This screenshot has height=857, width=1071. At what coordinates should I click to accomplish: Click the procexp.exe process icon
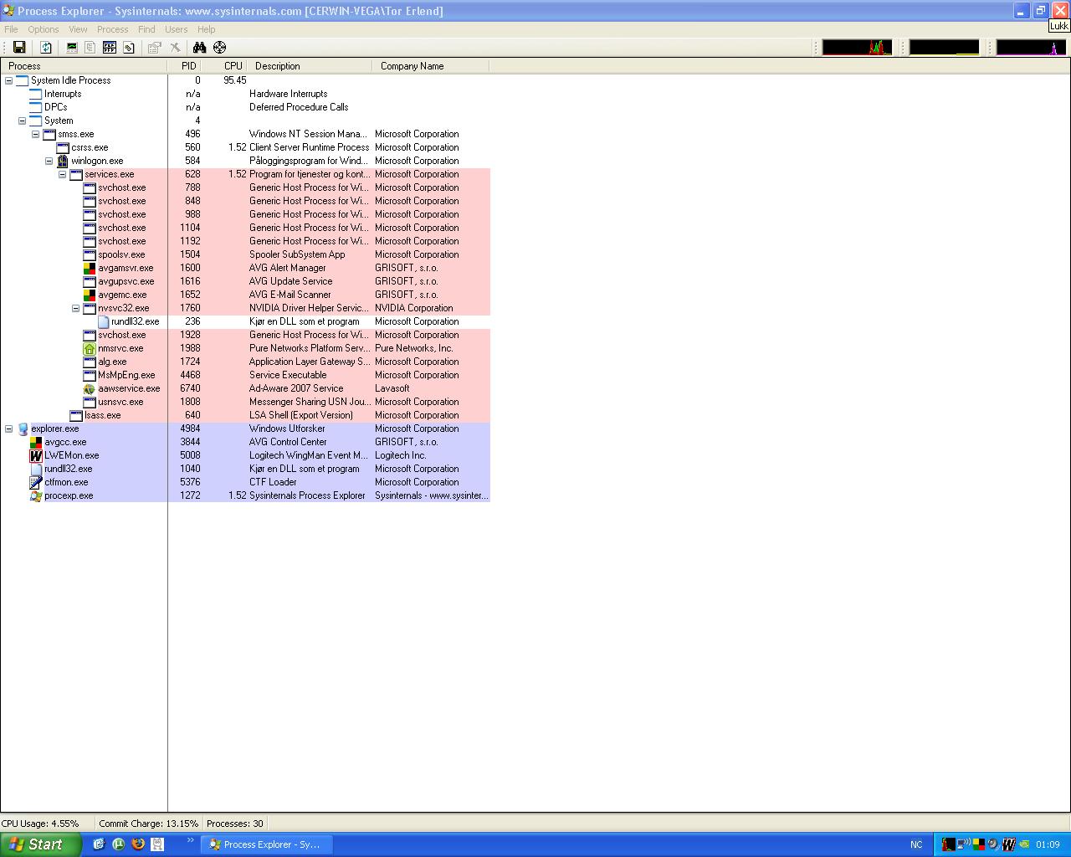[36, 495]
